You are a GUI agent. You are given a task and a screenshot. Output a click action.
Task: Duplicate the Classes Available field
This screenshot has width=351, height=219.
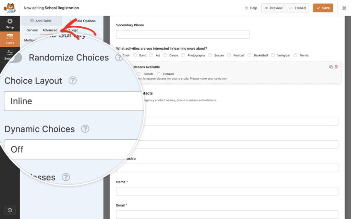331,67
